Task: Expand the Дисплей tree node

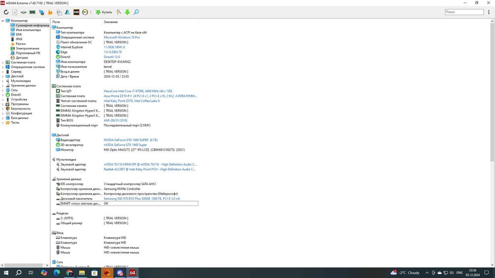Action: coord(2,76)
